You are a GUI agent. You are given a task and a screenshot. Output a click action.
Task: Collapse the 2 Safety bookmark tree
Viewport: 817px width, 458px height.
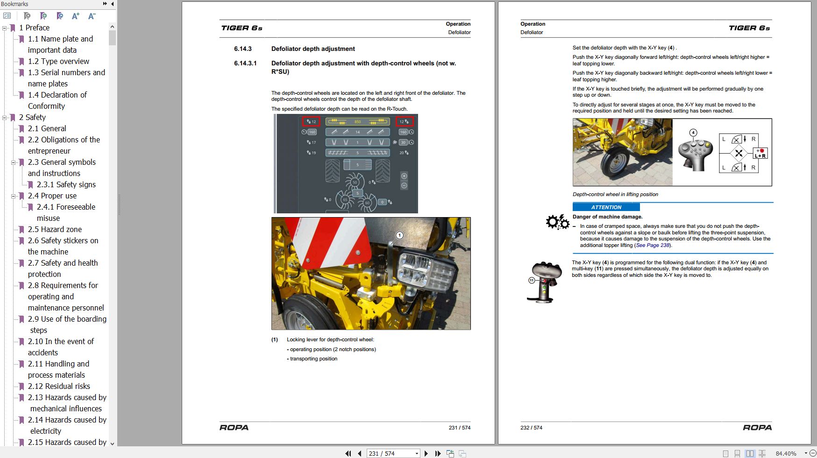pyautogui.click(x=4, y=117)
